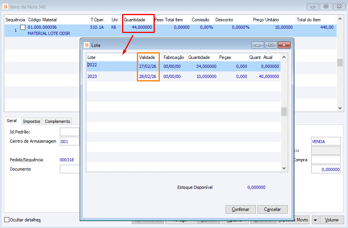Click the Volume button

coord(332,220)
